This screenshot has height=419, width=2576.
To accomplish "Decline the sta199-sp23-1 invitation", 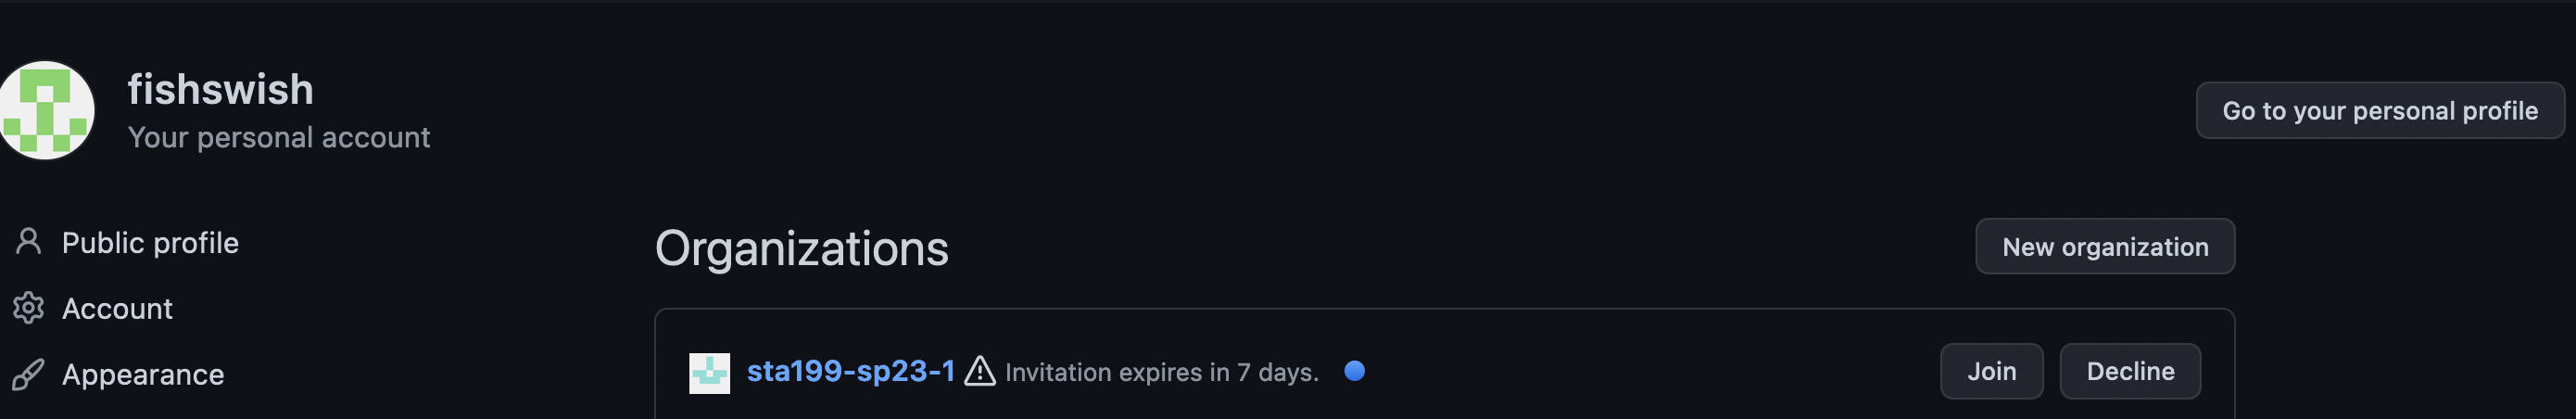I will pos(2129,371).
